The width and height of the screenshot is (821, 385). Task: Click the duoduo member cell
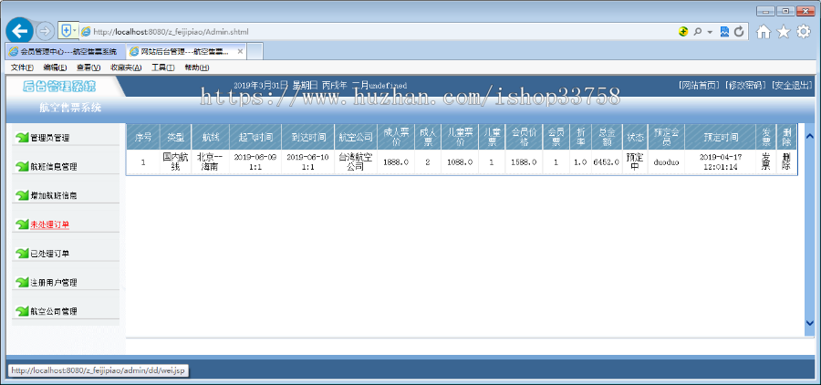(666, 162)
